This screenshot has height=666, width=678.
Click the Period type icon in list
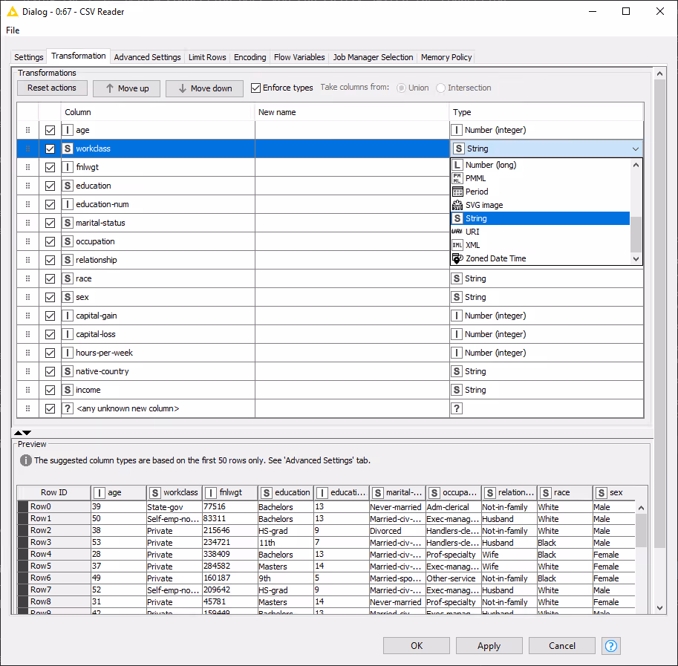click(457, 192)
